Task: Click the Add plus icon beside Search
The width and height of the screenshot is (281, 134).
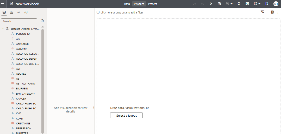Action: [x=42, y=21]
